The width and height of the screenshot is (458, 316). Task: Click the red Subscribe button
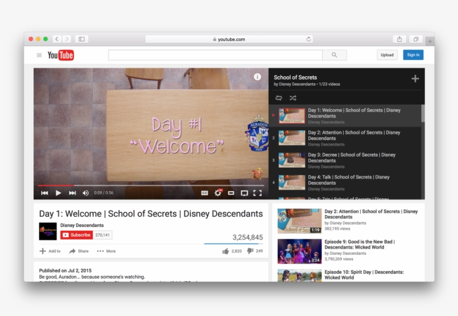[77, 235]
